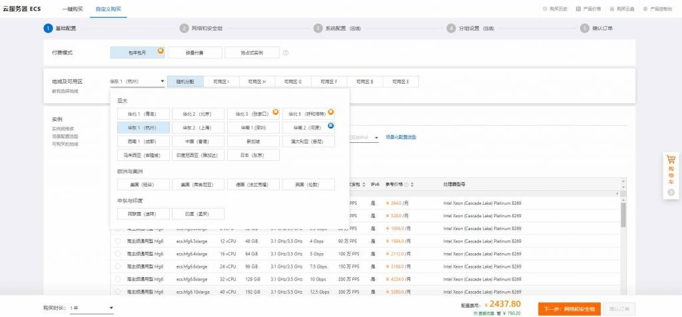The height and width of the screenshot is (317, 682).
Task: Open 购买云盘 in the top header
Action: tap(622, 9)
